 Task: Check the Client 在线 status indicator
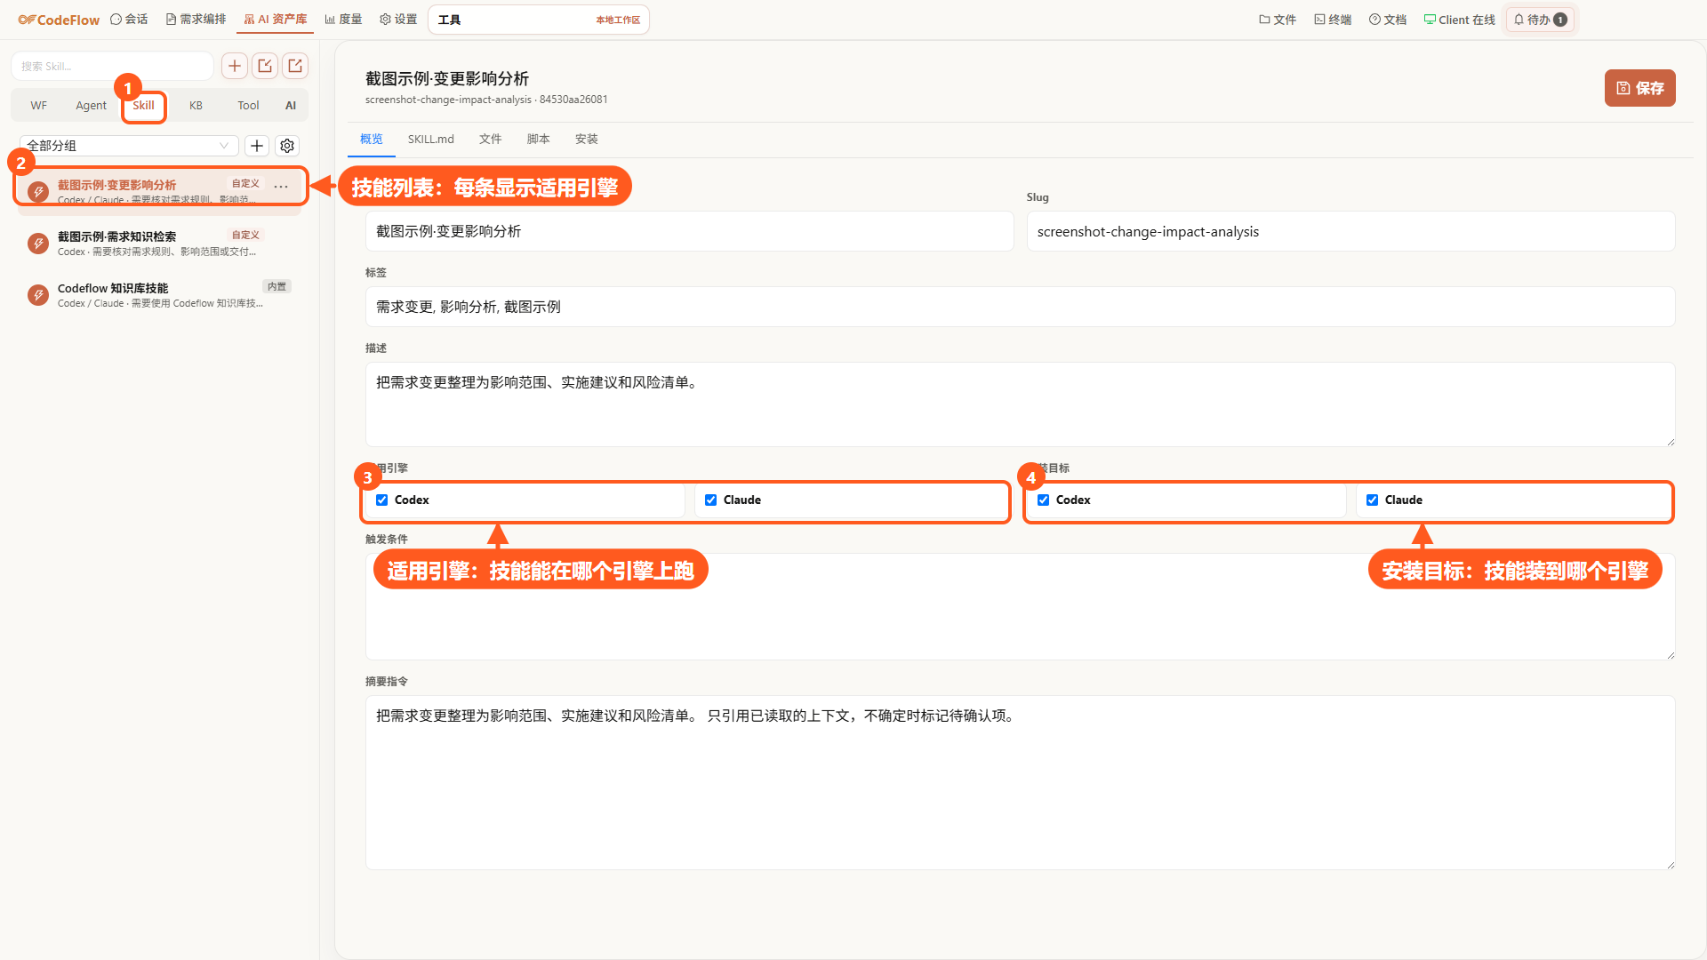coord(1460,20)
